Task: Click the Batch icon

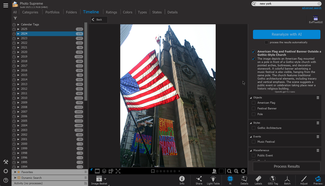Action: coord(287,180)
